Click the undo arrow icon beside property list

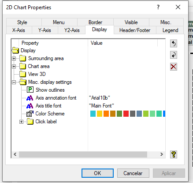(174, 43)
